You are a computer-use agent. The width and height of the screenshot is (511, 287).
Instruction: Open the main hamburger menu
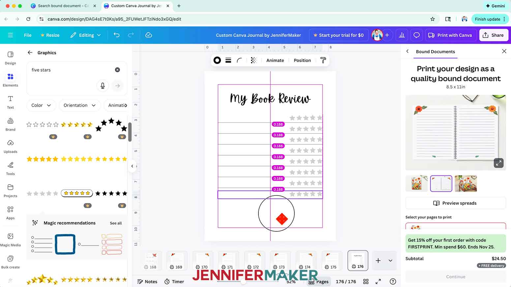(x=10, y=35)
